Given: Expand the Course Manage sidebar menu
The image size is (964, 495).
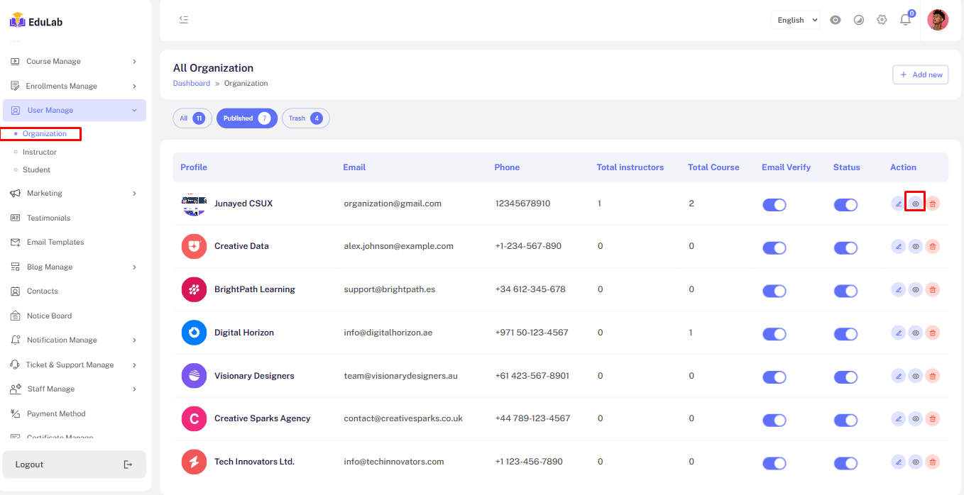Looking at the screenshot, I should pos(74,62).
